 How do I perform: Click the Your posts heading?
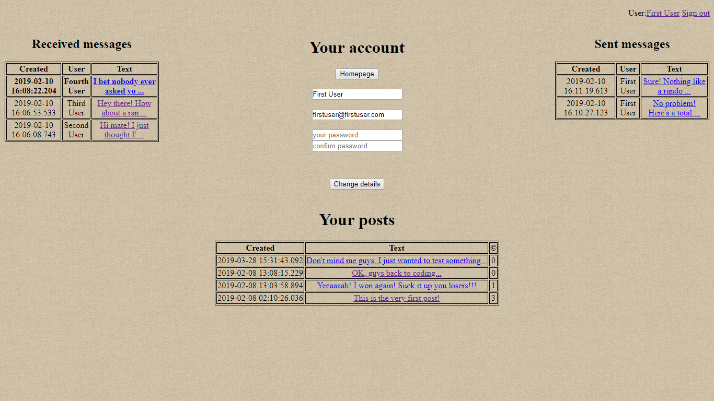tap(357, 220)
